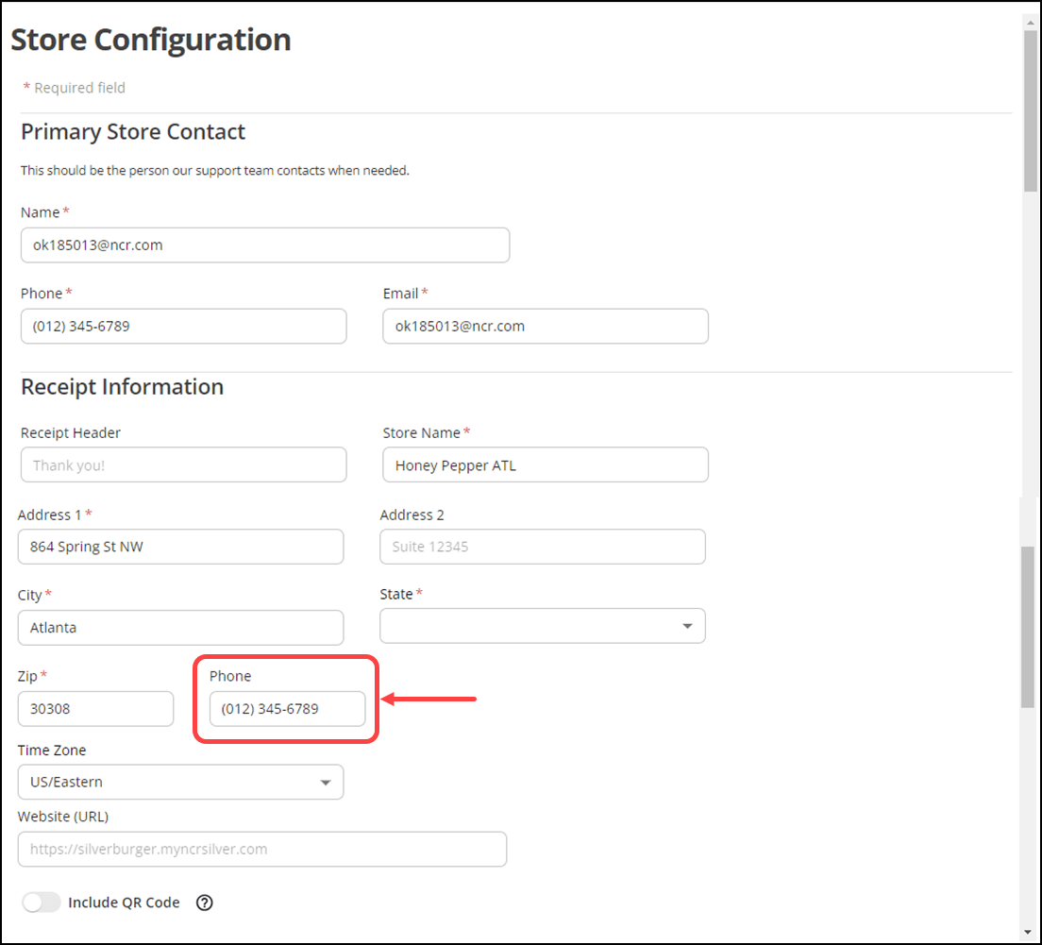This screenshot has width=1042, height=945.
Task: Click the Receipt Header placeholder field
Action: coord(183,464)
